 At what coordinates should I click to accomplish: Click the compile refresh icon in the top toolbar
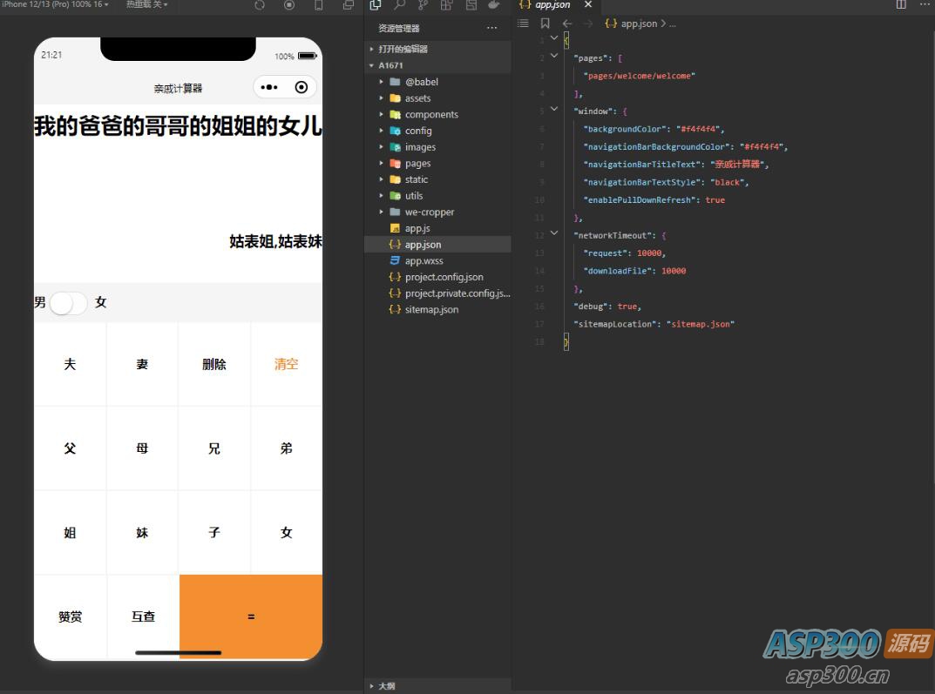(x=260, y=5)
